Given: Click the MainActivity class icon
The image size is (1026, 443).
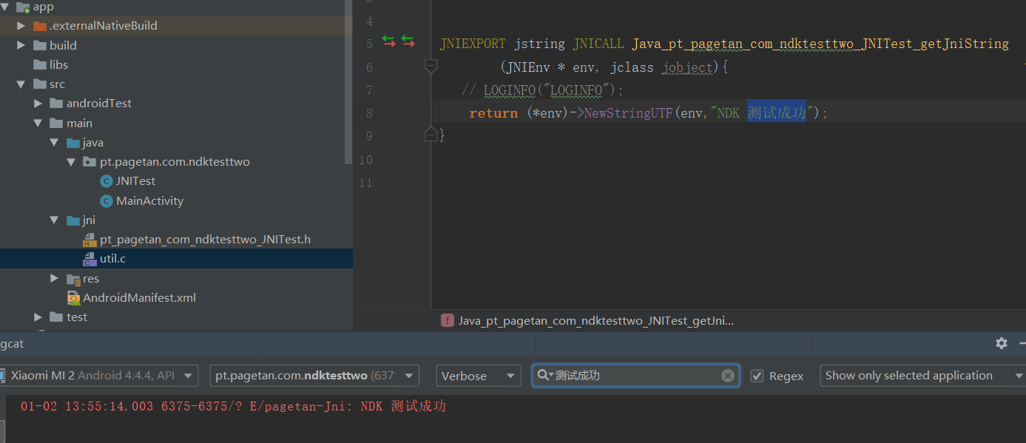Looking at the screenshot, I should coord(107,201).
